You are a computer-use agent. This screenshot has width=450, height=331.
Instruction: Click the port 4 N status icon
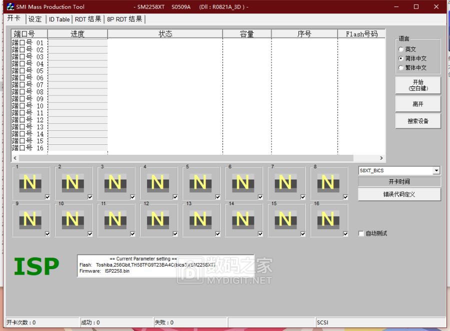(157, 183)
